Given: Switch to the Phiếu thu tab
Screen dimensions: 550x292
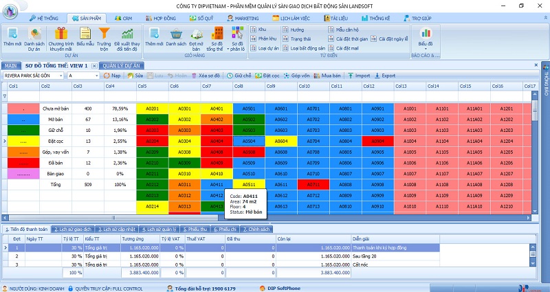Looking at the screenshot, I should 195,229.
